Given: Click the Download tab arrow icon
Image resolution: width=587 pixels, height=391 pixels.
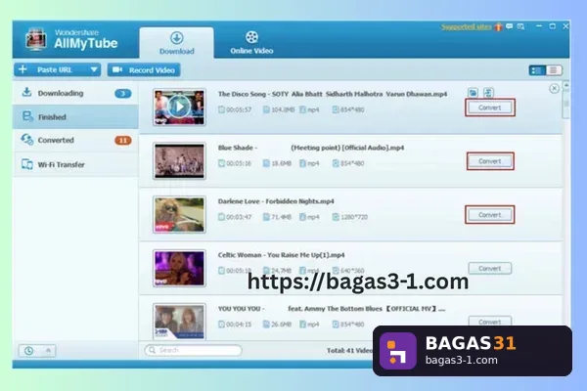Looking at the screenshot, I should 177,38.
